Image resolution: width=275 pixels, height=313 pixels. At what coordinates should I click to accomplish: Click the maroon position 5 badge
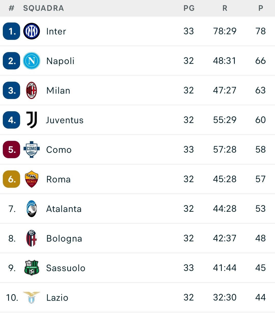click(11, 149)
